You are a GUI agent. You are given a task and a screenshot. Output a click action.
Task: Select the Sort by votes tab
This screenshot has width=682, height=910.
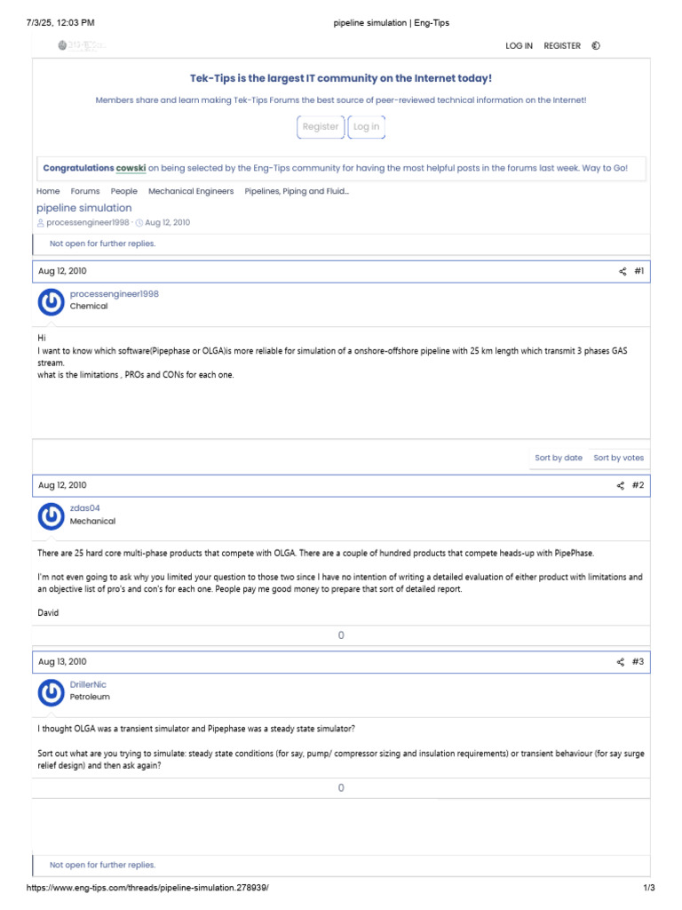619,458
